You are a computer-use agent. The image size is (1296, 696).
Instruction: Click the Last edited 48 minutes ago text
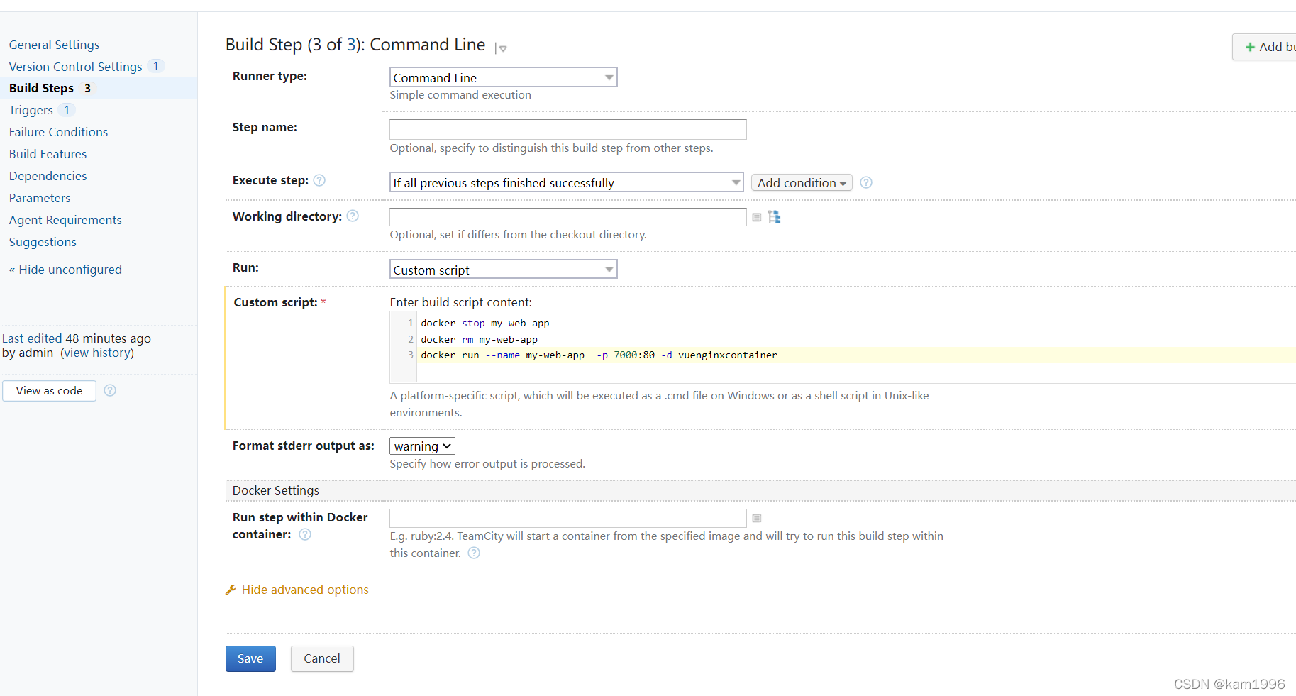[x=77, y=338]
